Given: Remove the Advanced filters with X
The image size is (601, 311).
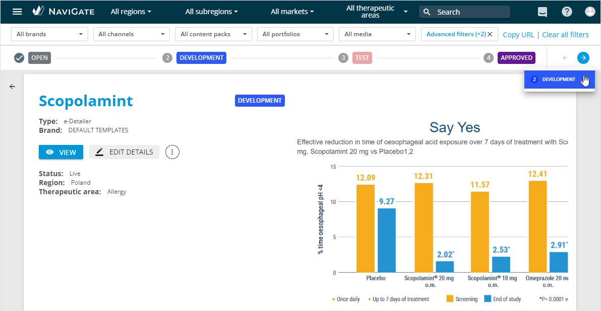Looking at the screenshot, I should coord(490,34).
